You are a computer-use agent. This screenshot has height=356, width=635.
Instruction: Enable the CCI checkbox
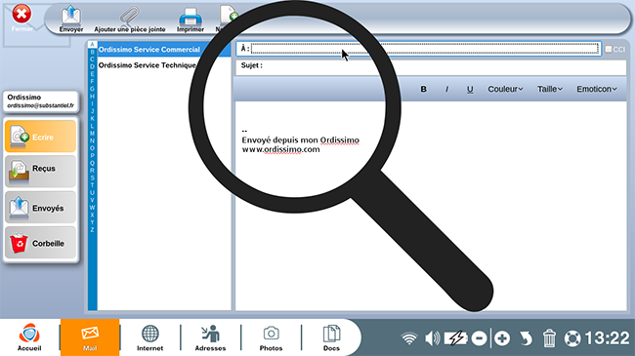[x=609, y=50]
